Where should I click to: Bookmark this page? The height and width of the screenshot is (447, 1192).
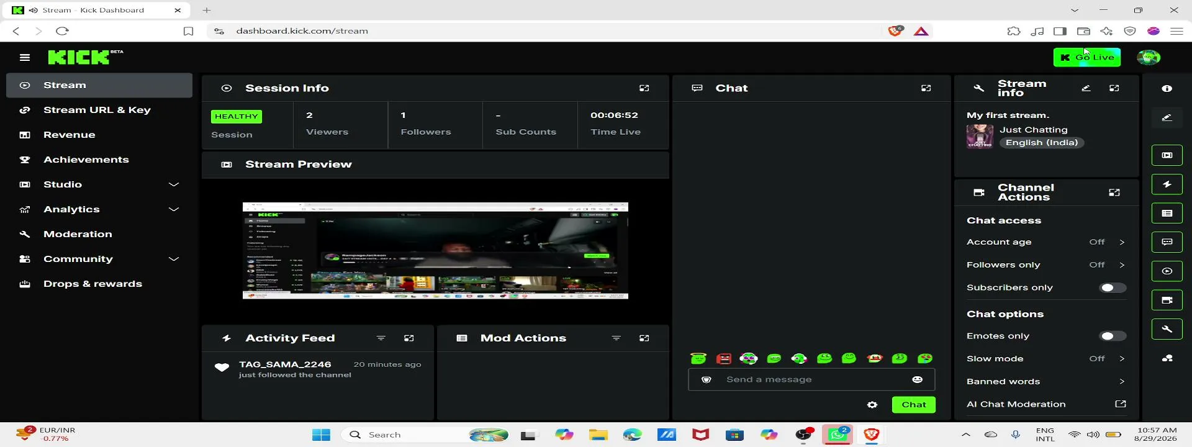tap(189, 31)
